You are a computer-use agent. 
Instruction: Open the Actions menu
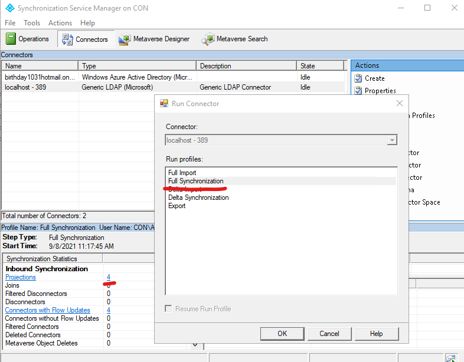pos(60,23)
